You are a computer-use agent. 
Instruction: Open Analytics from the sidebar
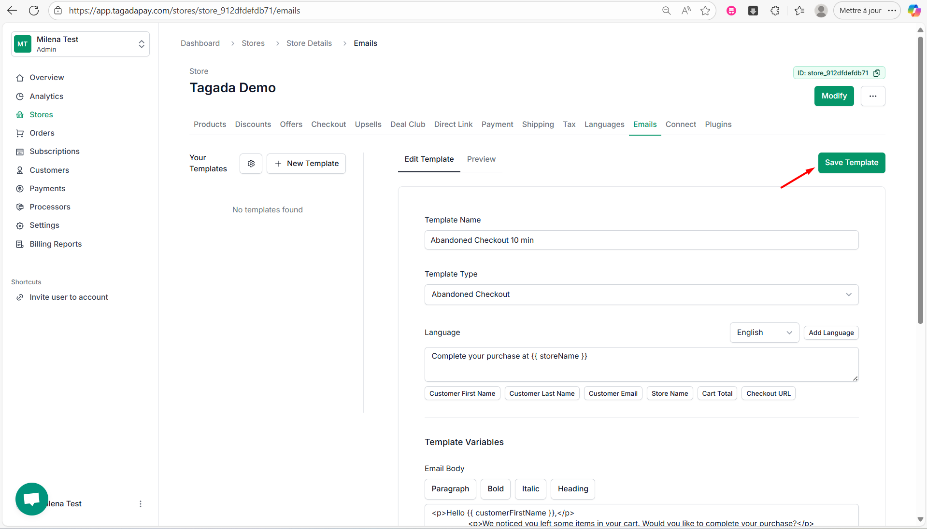(x=46, y=96)
